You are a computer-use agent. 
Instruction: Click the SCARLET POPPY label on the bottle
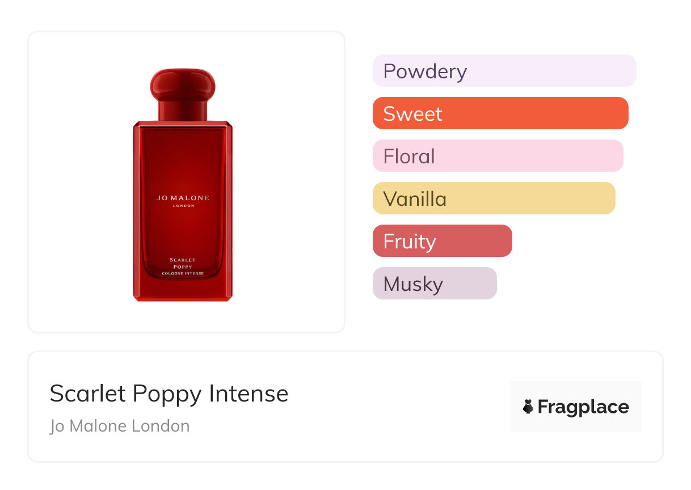point(183,263)
